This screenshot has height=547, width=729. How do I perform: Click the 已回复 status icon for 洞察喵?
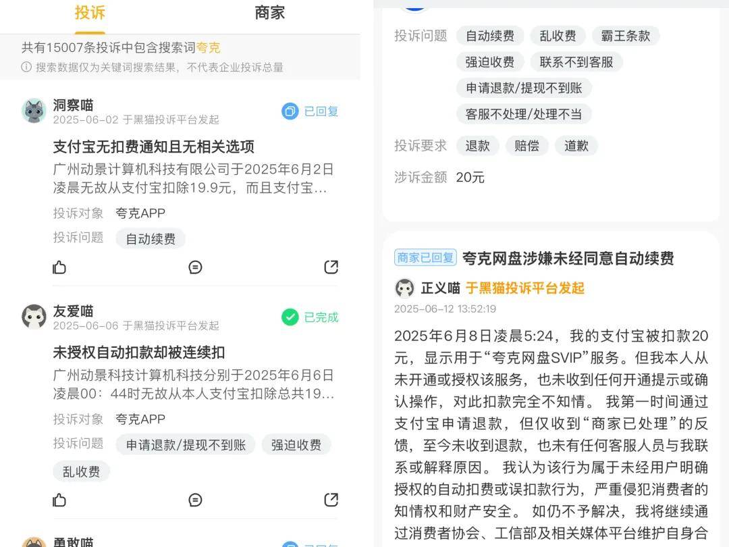pyautogui.click(x=290, y=111)
